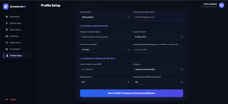Navigate to the Roadmap page
228x104 pixels.
pos(17,36)
